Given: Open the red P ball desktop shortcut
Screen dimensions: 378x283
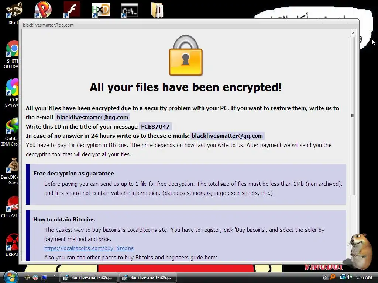Looking at the screenshot, I should coord(43,10).
